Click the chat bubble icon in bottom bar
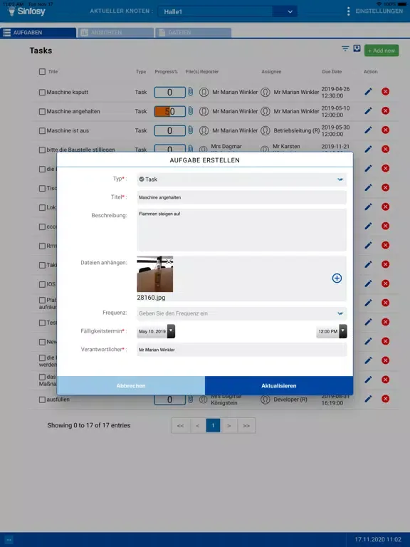410x547 pixels. click(x=9, y=540)
